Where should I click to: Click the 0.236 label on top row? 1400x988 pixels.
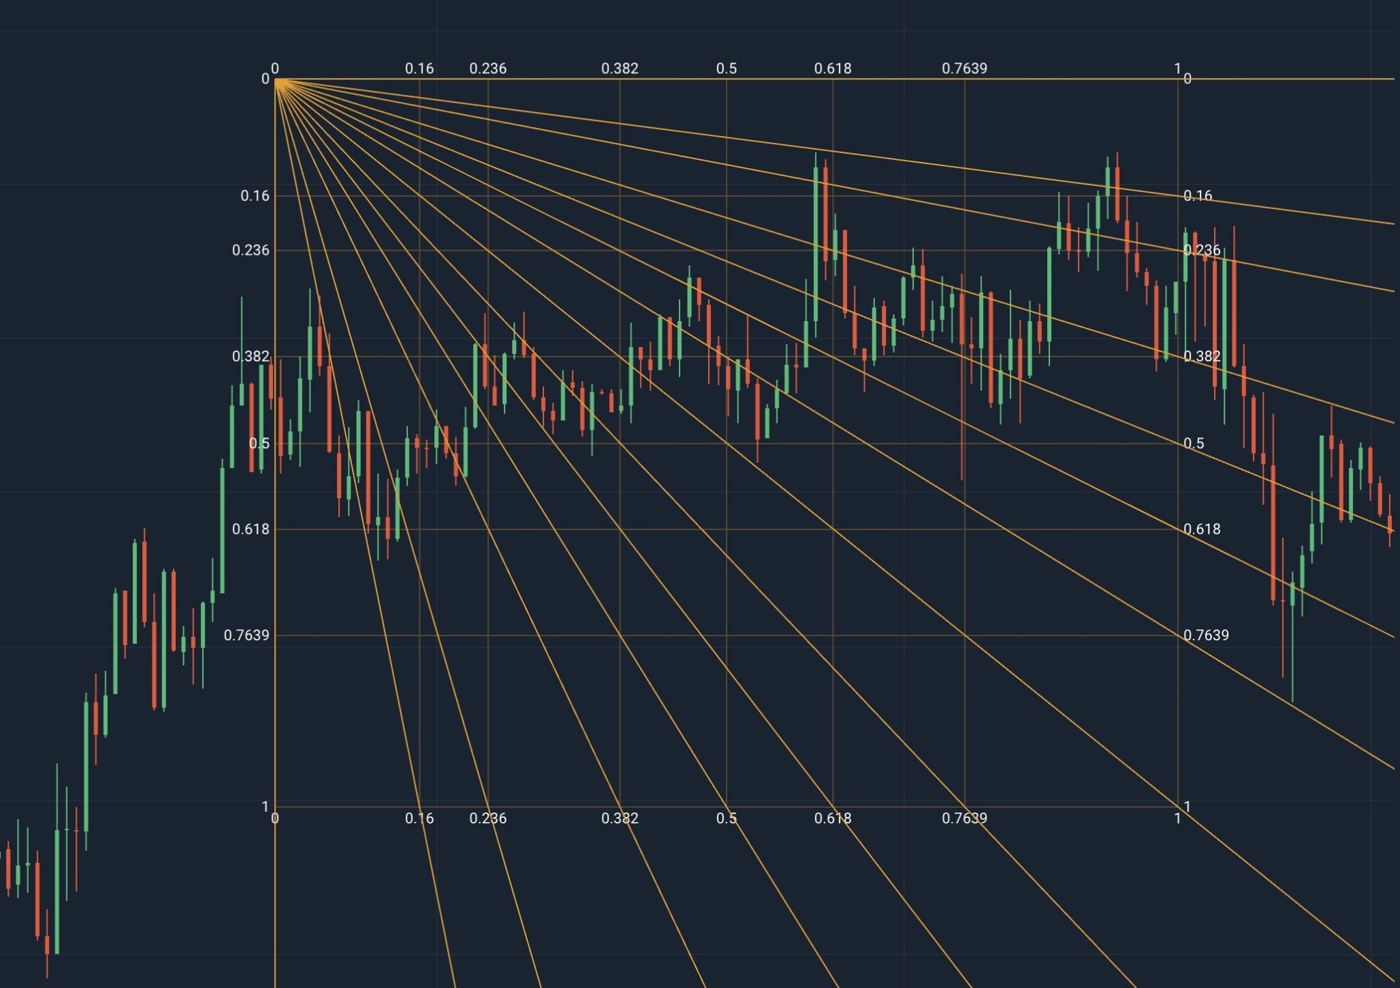point(487,68)
